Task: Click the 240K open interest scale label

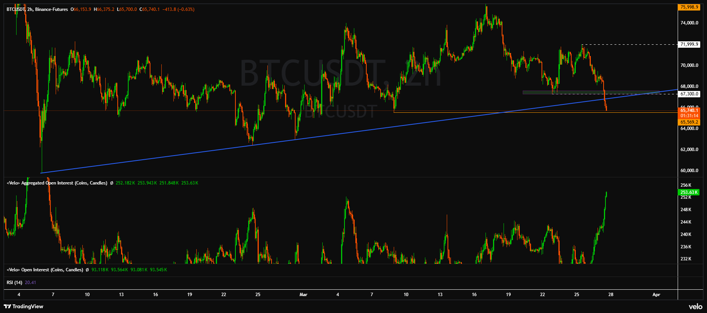Action: pos(686,234)
